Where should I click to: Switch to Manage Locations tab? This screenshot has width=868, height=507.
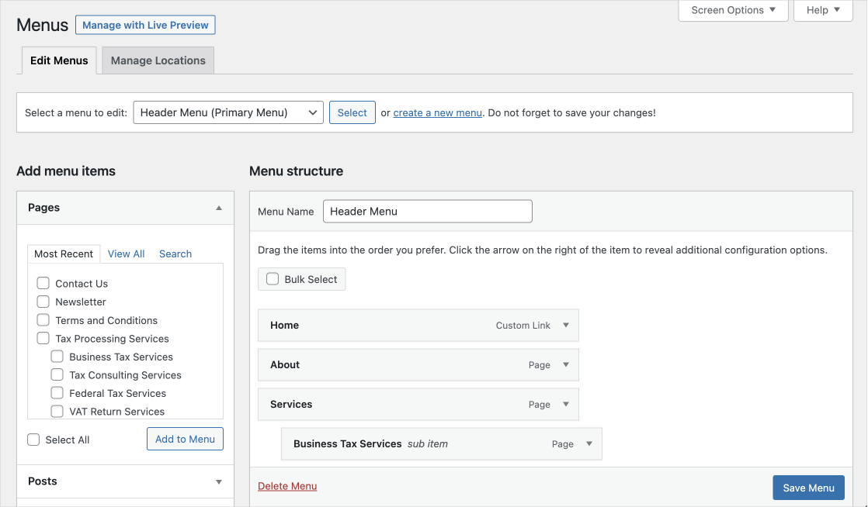pos(158,60)
